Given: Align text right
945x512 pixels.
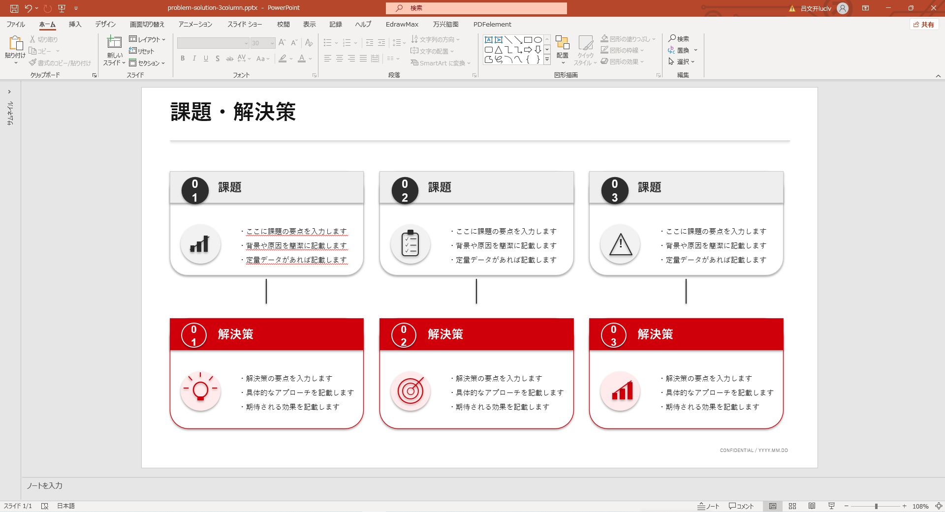Looking at the screenshot, I should click(x=351, y=59).
